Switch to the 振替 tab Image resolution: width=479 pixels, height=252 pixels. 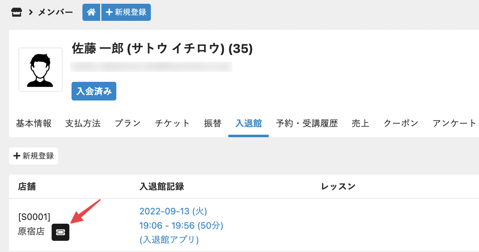coord(213,124)
